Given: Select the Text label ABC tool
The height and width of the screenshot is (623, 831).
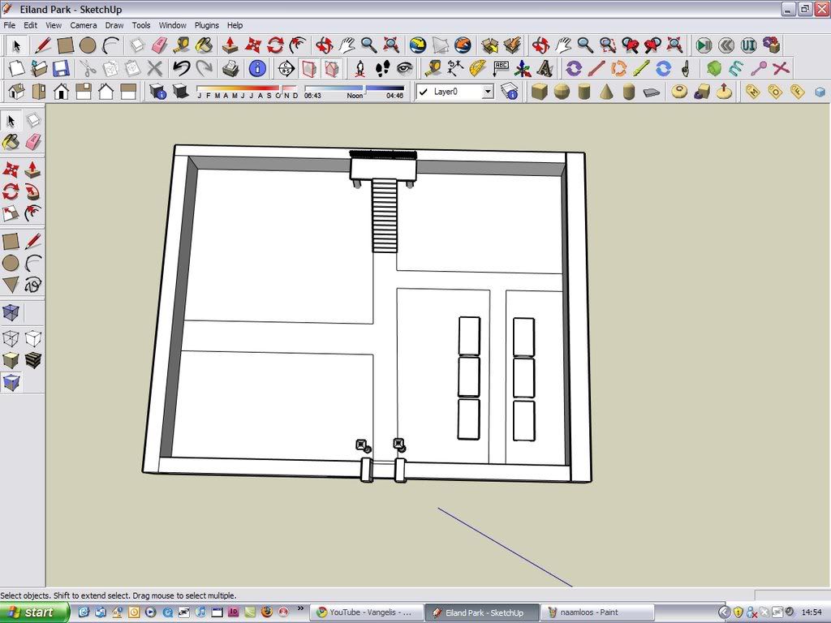Looking at the screenshot, I should [500, 68].
